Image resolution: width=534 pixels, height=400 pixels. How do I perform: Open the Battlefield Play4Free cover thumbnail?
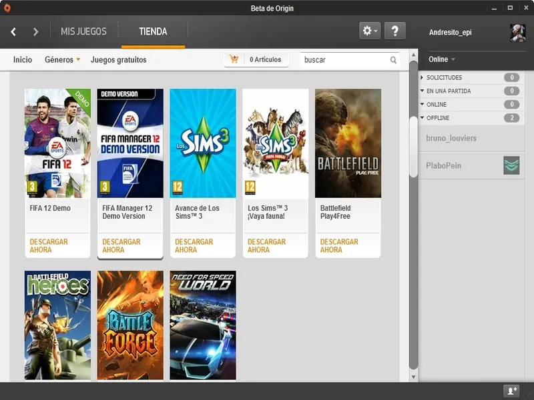pyautogui.click(x=348, y=143)
